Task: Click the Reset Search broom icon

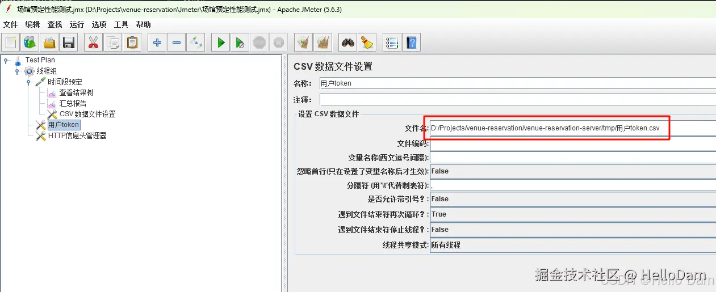Action: point(367,43)
